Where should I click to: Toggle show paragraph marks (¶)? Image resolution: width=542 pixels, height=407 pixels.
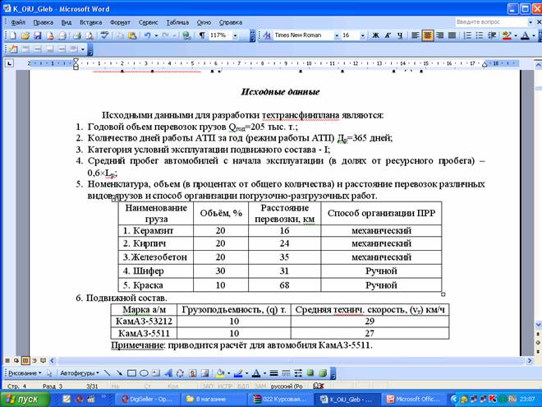click(202, 36)
